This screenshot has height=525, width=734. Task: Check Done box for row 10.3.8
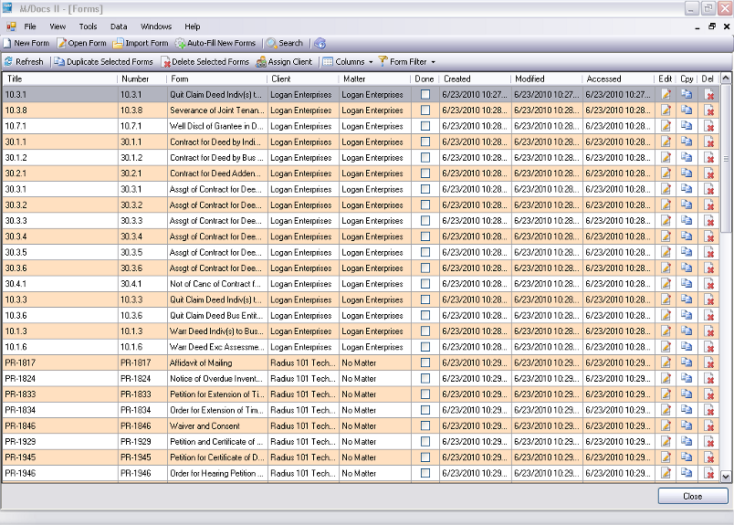(x=425, y=110)
